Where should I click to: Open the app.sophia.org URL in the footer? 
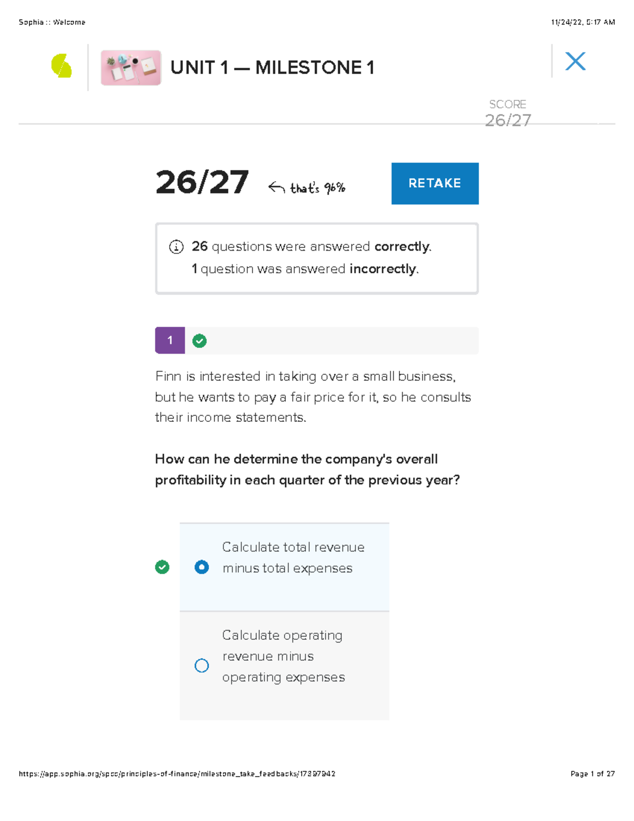click(x=177, y=774)
